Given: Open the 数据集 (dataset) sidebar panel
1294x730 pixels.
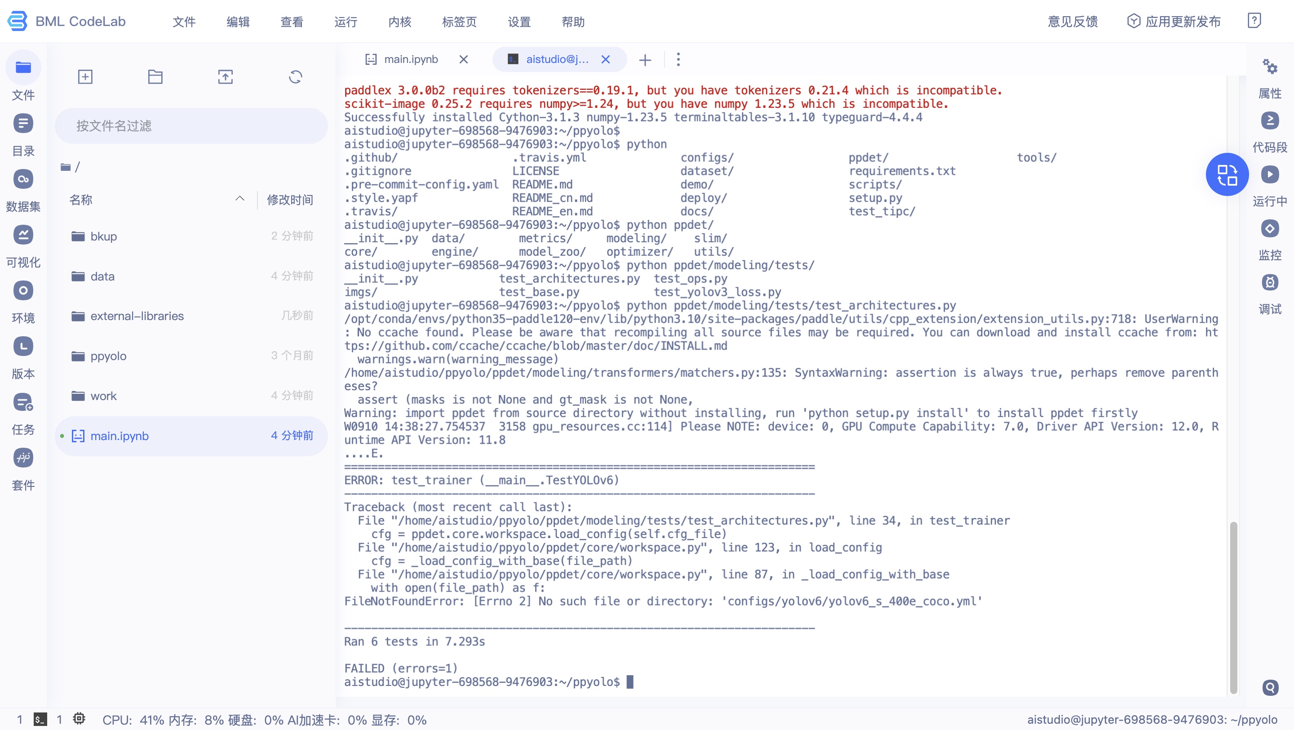Looking at the screenshot, I should coord(23,179).
